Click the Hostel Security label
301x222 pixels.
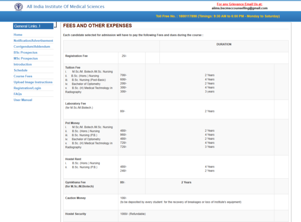click(75, 214)
